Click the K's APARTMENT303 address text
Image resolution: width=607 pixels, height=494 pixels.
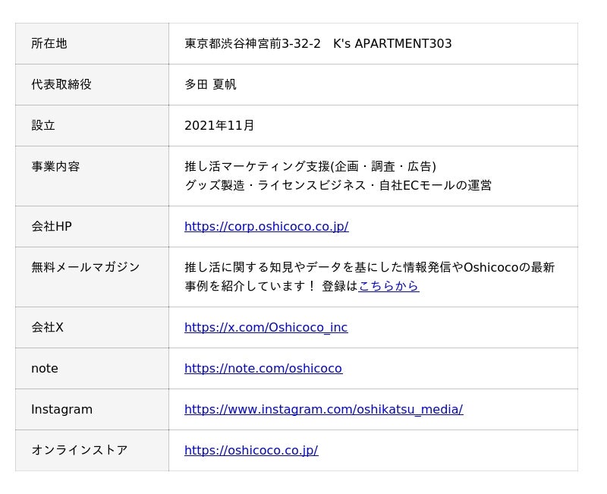click(392, 44)
